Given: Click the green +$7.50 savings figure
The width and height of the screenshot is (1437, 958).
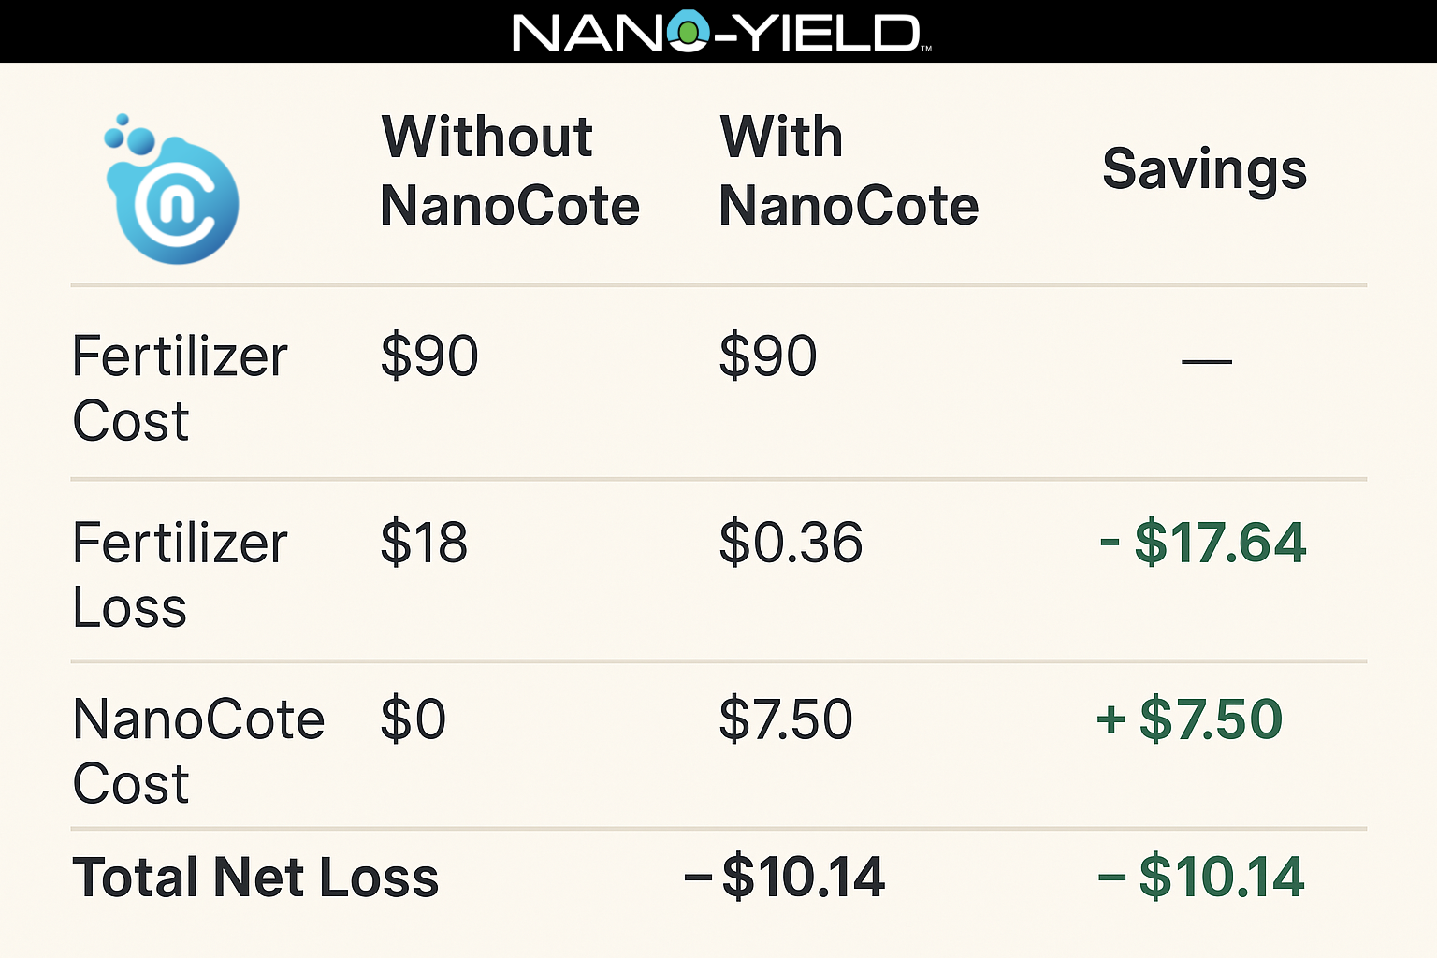Looking at the screenshot, I should [1189, 718].
